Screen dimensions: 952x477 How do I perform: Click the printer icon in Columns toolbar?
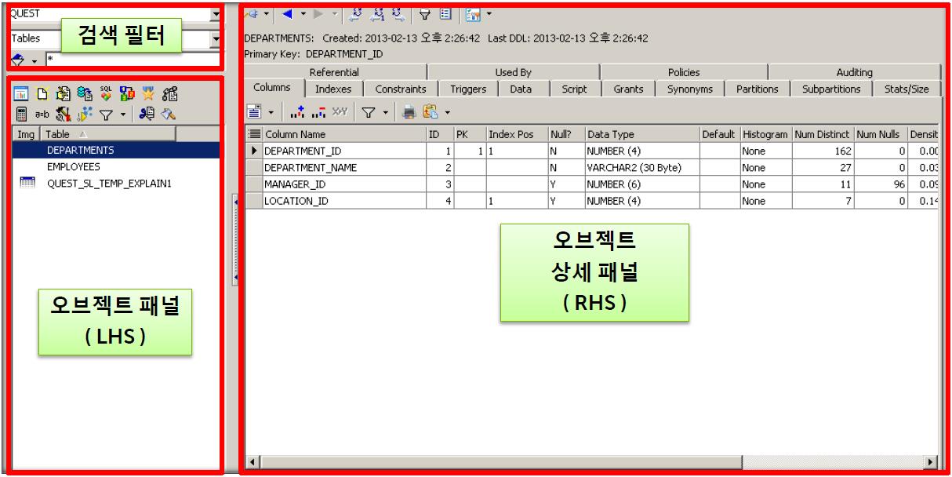[409, 113]
